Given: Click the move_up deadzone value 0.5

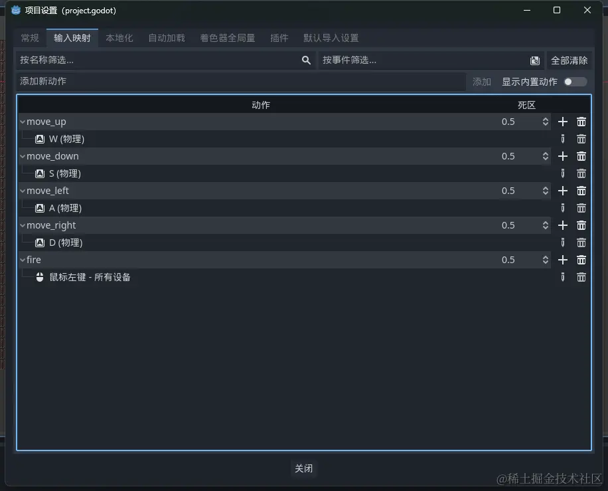Looking at the screenshot, I should click(x=508, y=122).
